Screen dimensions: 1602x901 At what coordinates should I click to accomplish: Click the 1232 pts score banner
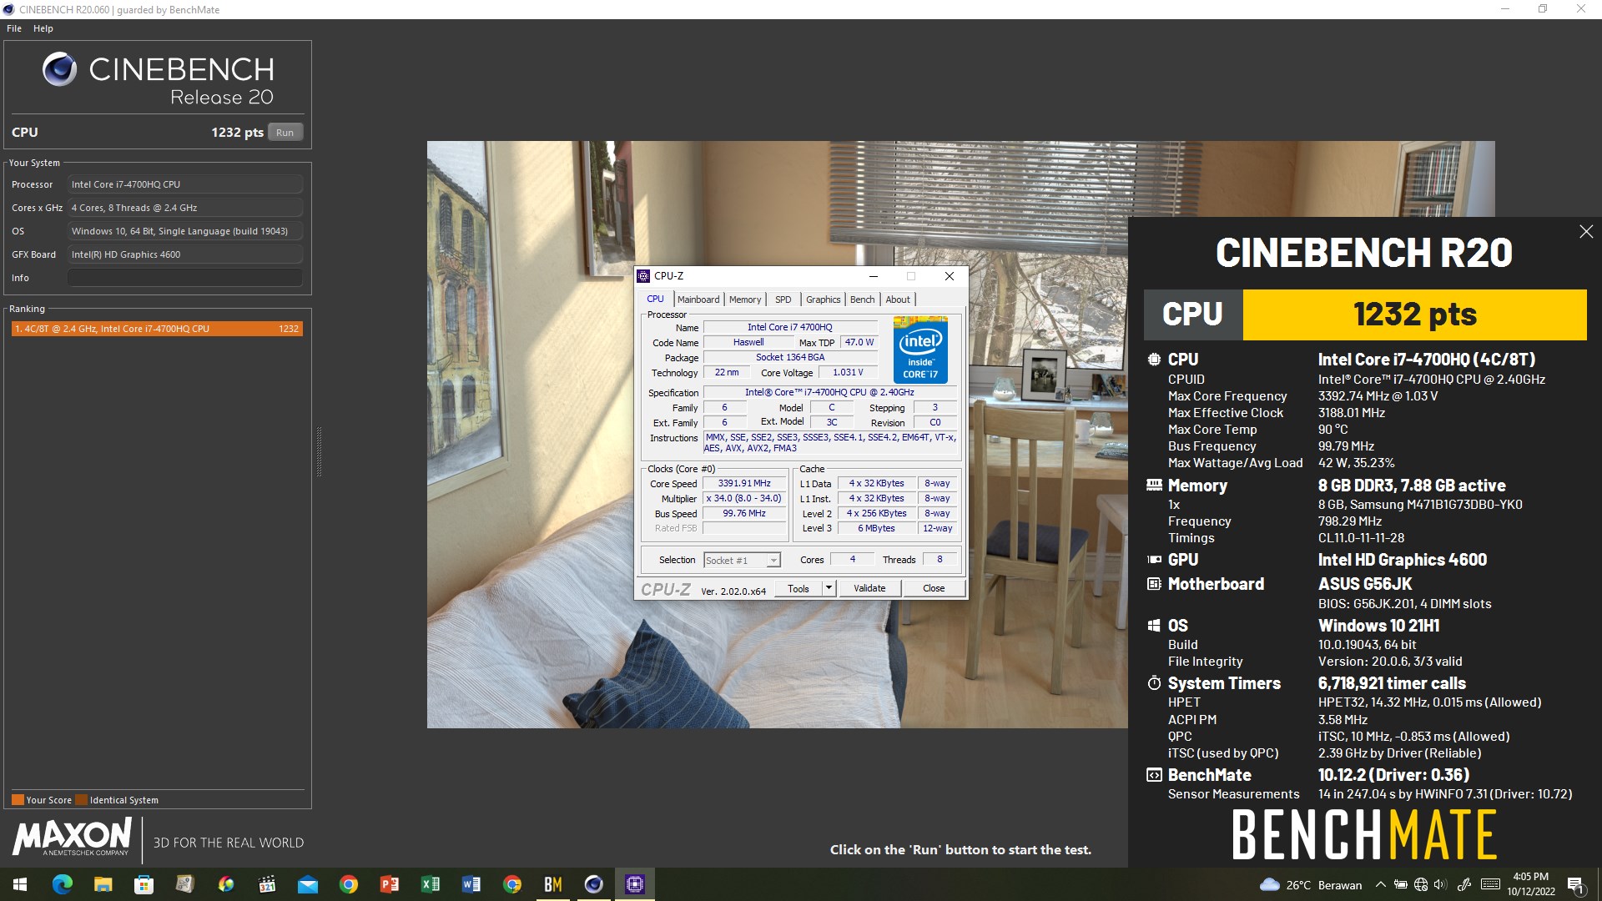click(x=1414, y=315)
